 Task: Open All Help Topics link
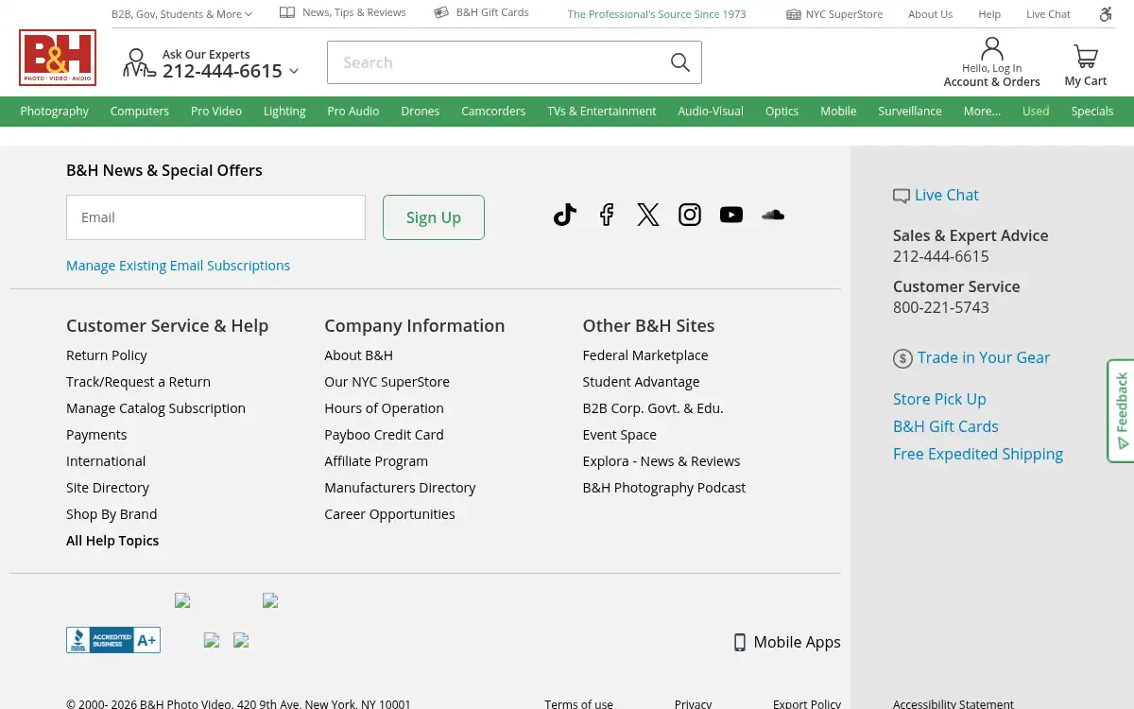[x=112, y=541]
